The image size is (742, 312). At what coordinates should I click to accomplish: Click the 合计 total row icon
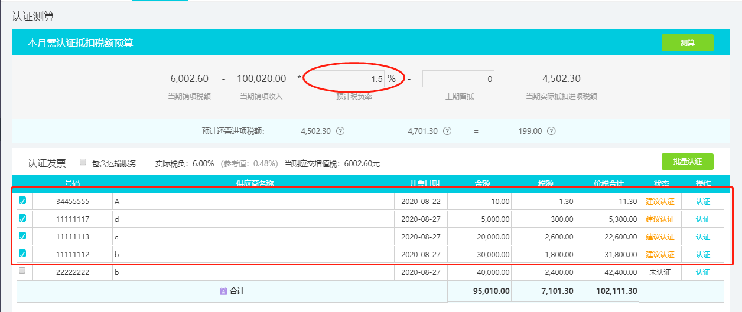coord(223,291)
